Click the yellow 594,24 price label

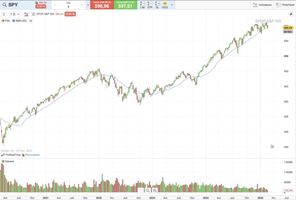(x=288, y=28)
